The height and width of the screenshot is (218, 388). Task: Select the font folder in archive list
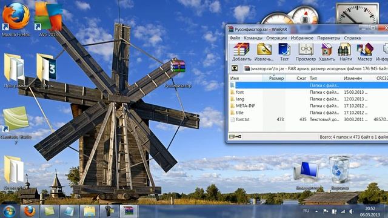click(309, 92)
